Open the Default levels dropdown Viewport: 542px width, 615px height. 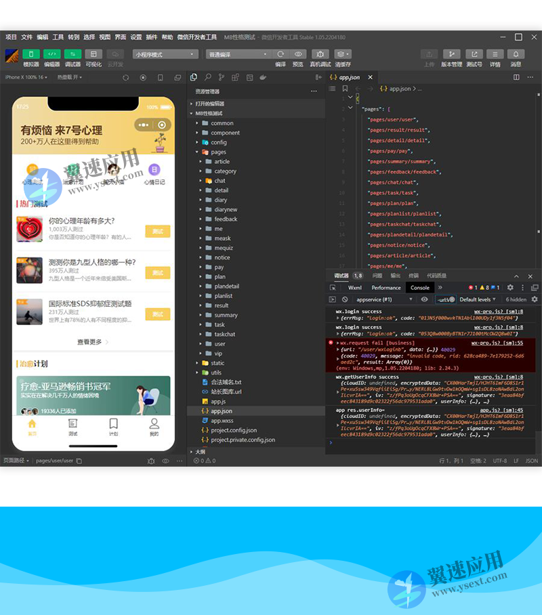[x=477, y=299]
